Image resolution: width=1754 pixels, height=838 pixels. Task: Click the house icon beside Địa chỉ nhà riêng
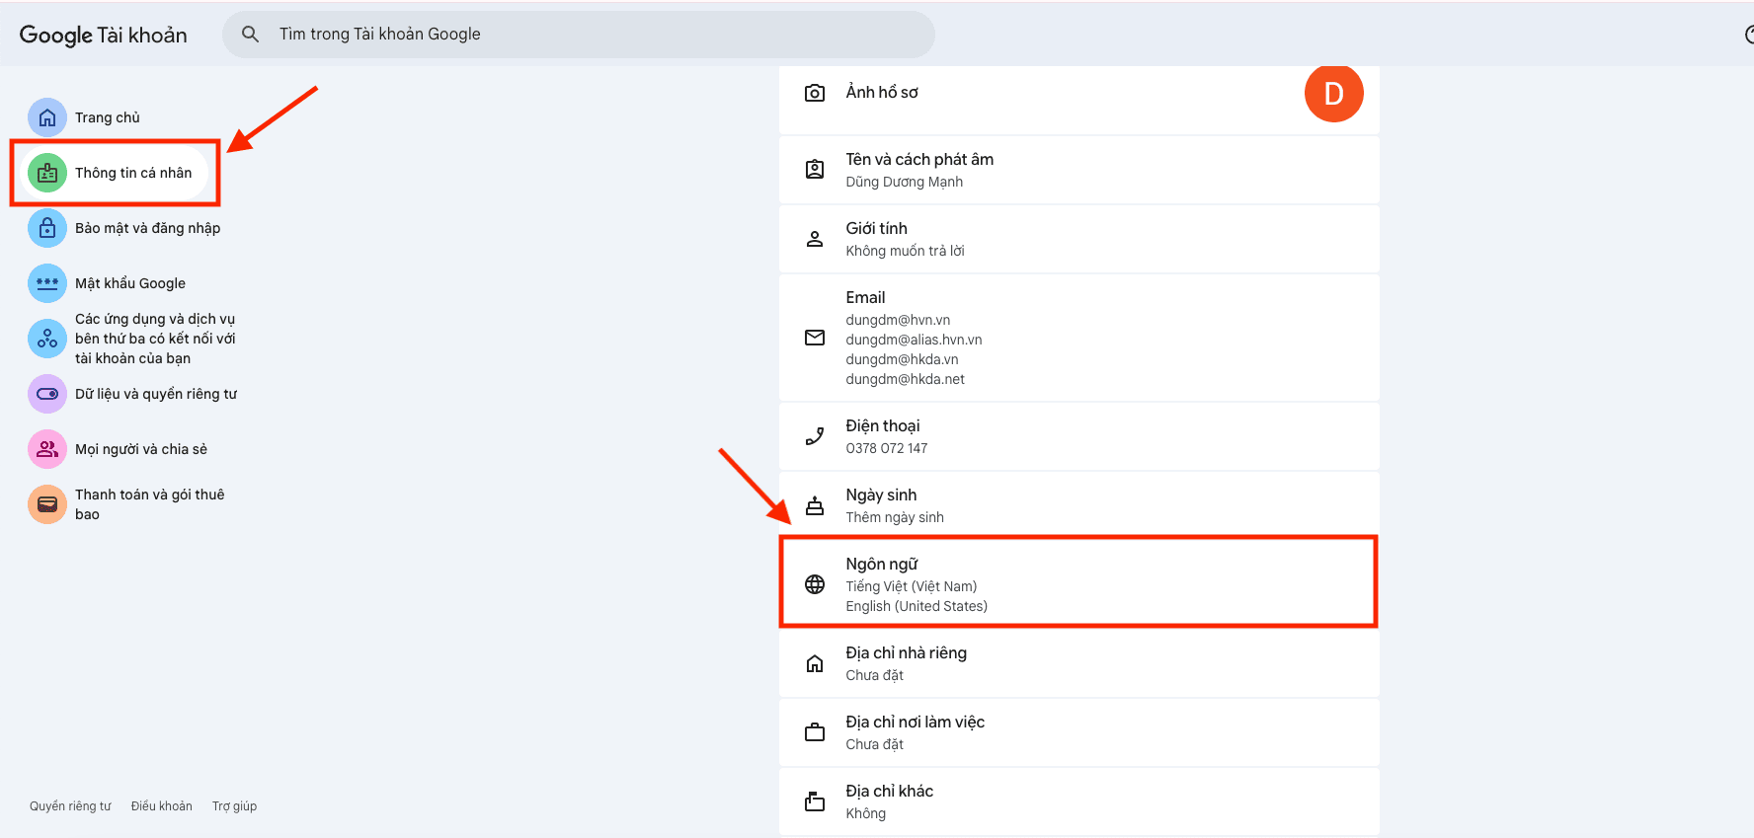(815, 663)
